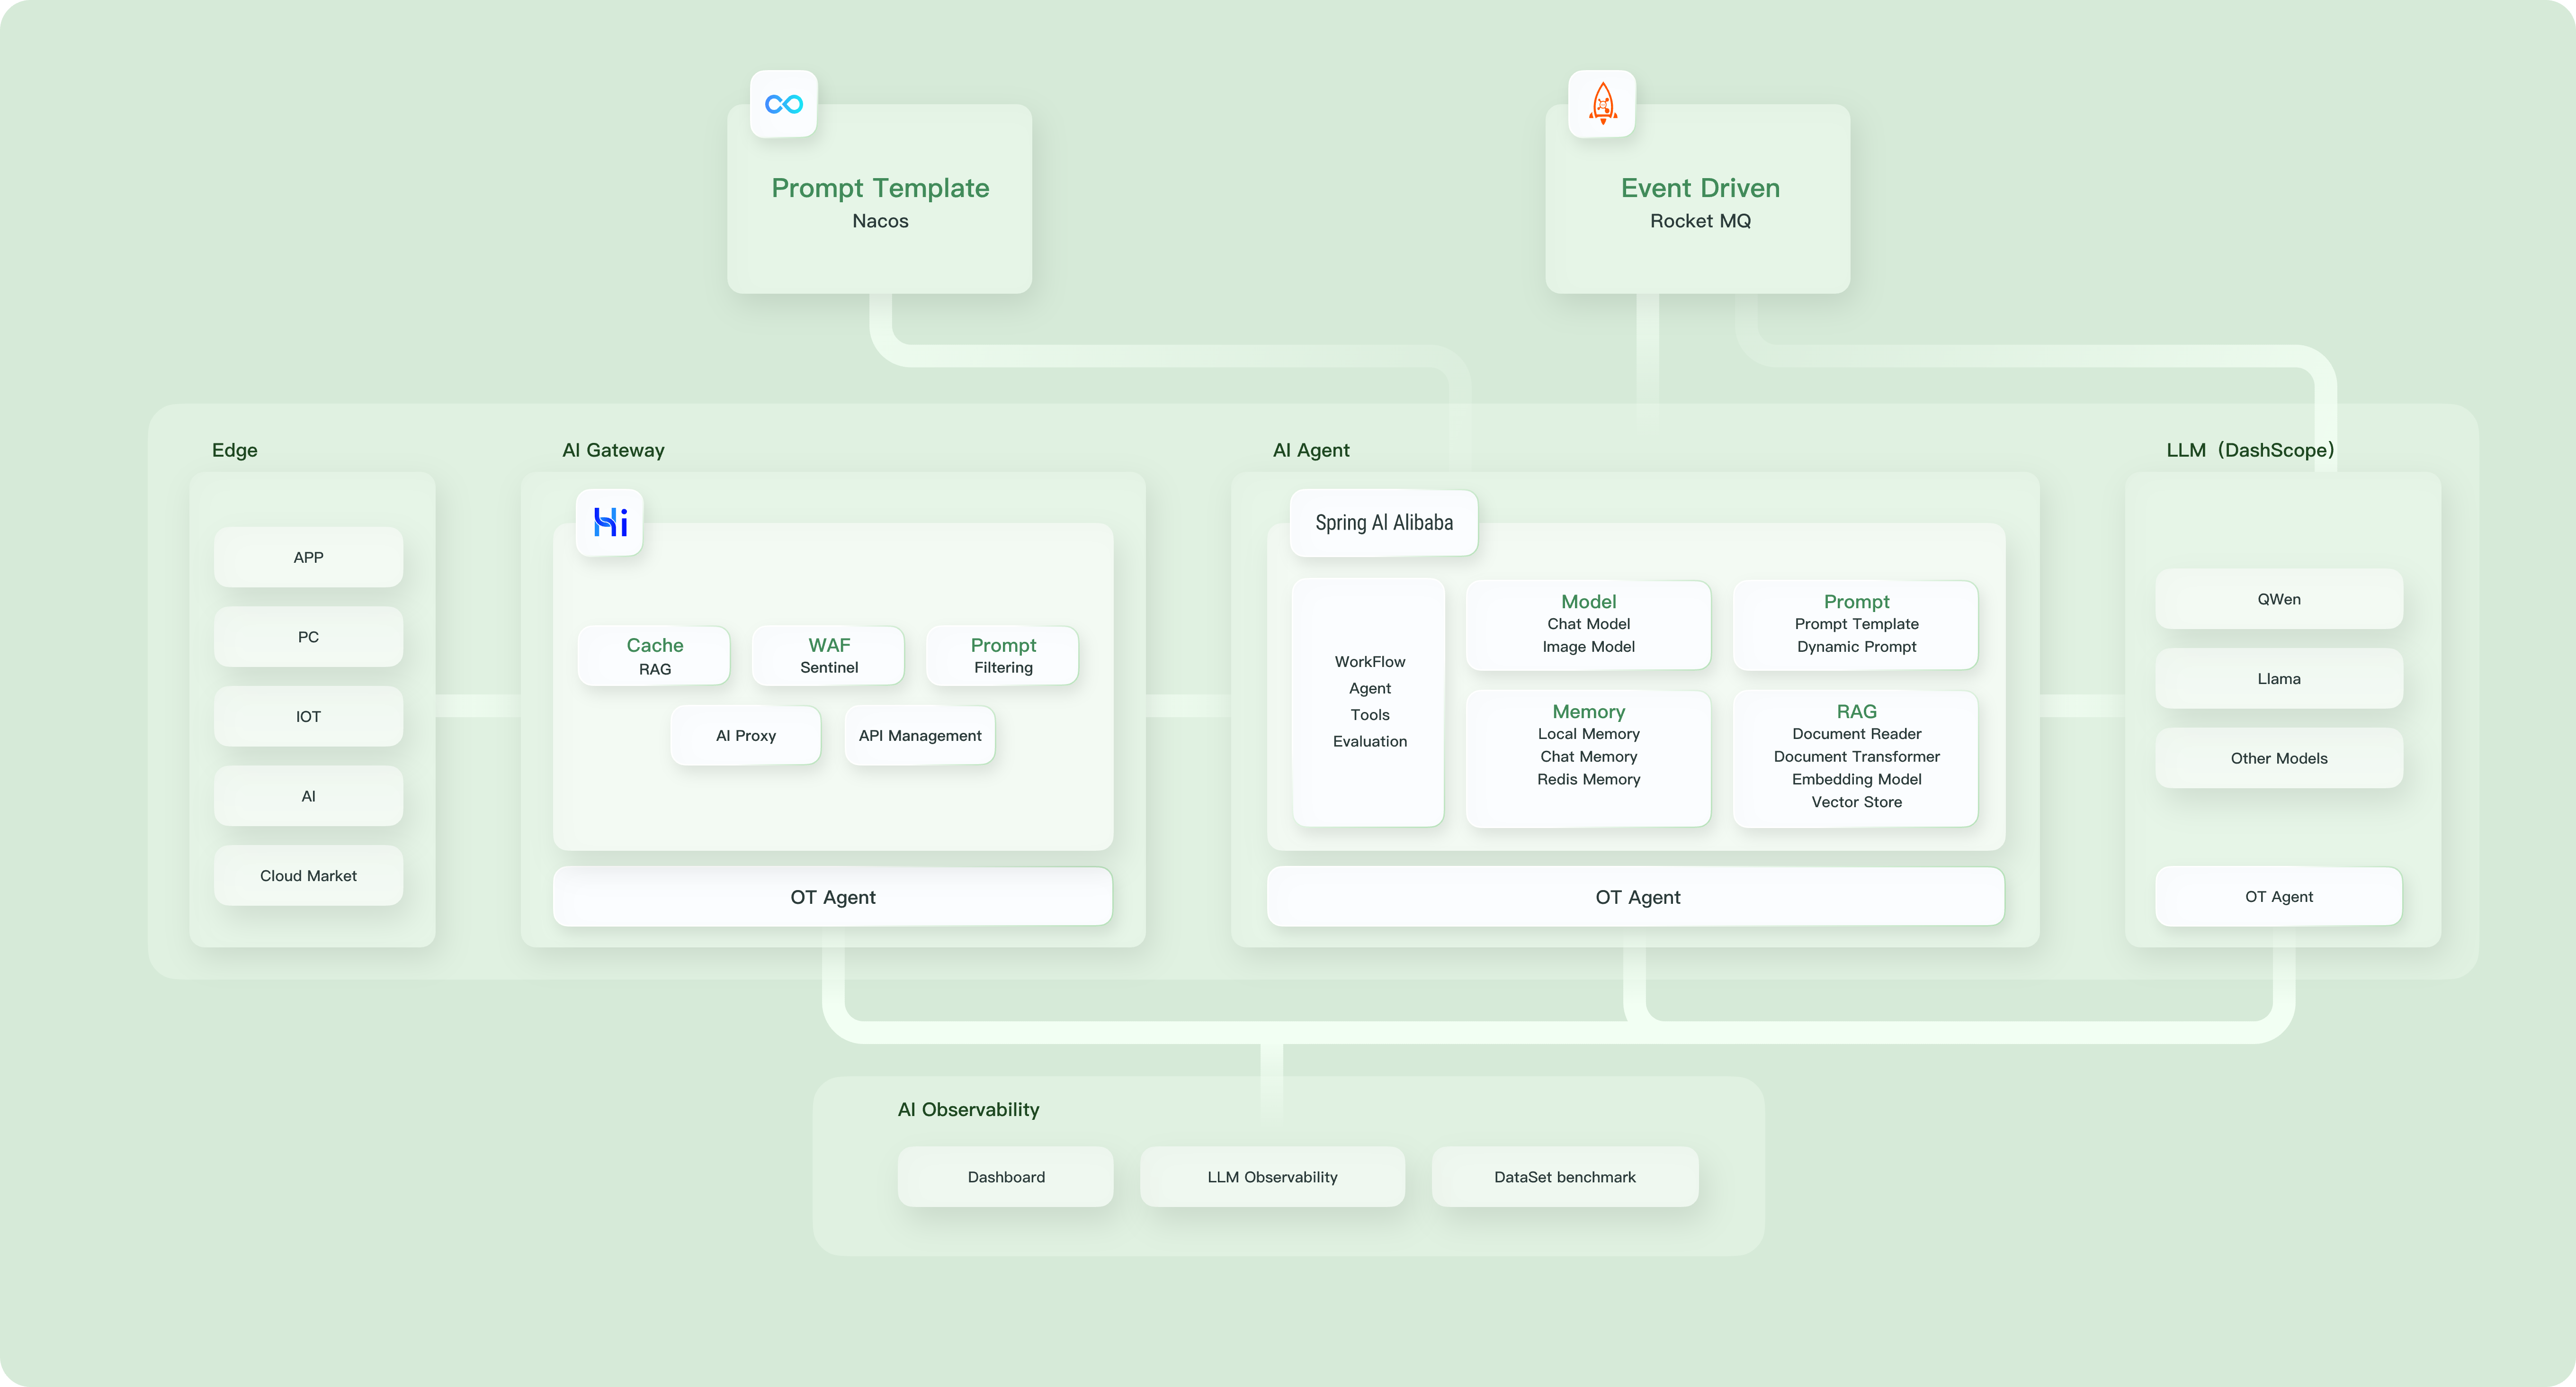This screenshot has height=1387, width=2576.
Task: Open the Prompt Filtering module
Action: pos(1003,656)
